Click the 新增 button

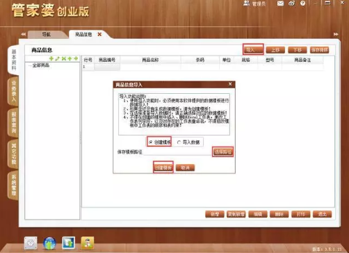(215, 214)
